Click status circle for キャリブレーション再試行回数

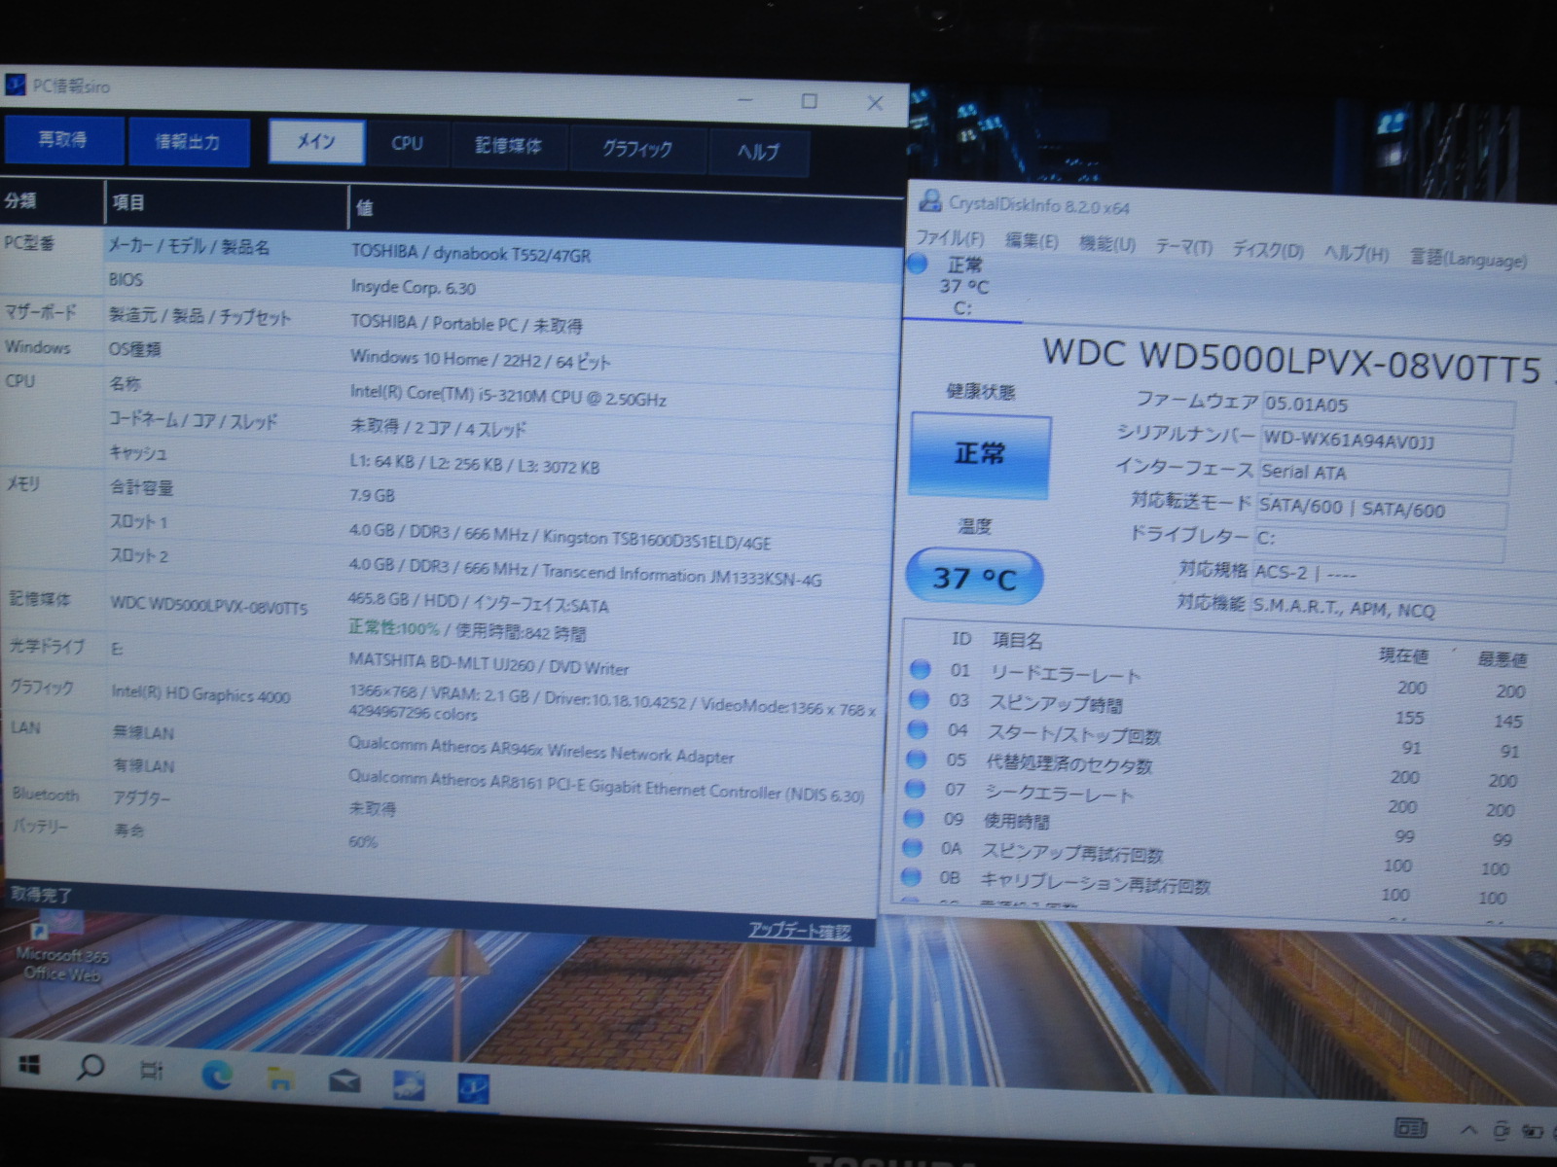(x=911, y=876)
